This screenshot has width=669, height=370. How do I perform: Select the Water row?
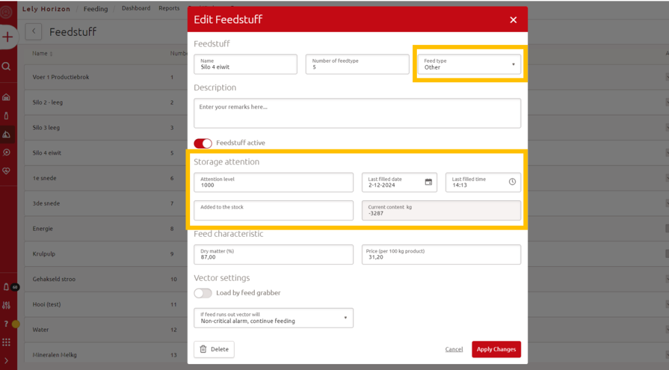coord(106,330)
